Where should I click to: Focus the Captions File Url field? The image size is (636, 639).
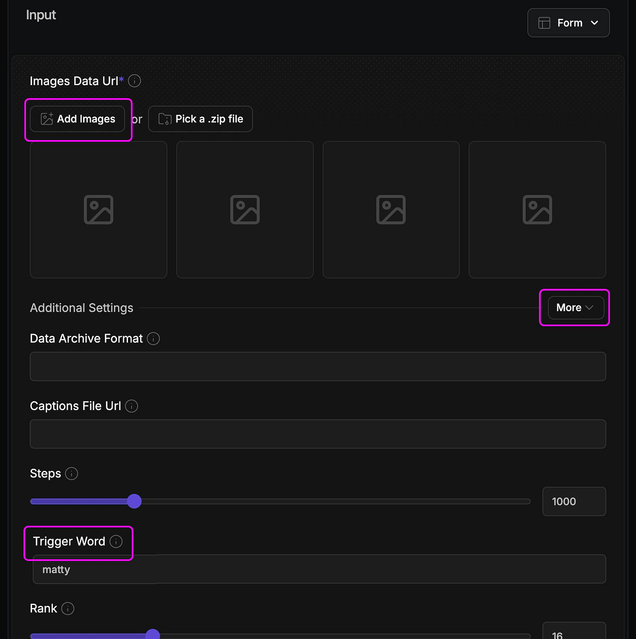click(318, 434)
